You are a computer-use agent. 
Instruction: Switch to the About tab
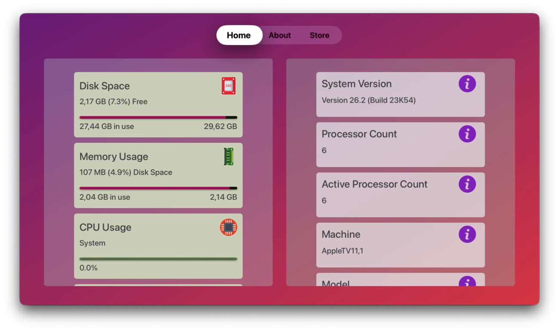(x=279, y=35)
